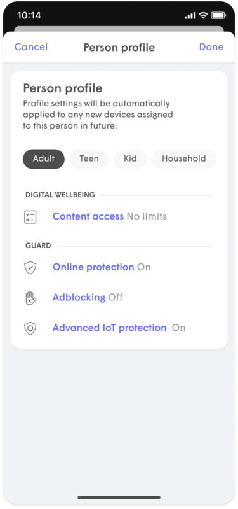
Task: Click the Advanced IoT protection shield icon
Action: [30, 328]
